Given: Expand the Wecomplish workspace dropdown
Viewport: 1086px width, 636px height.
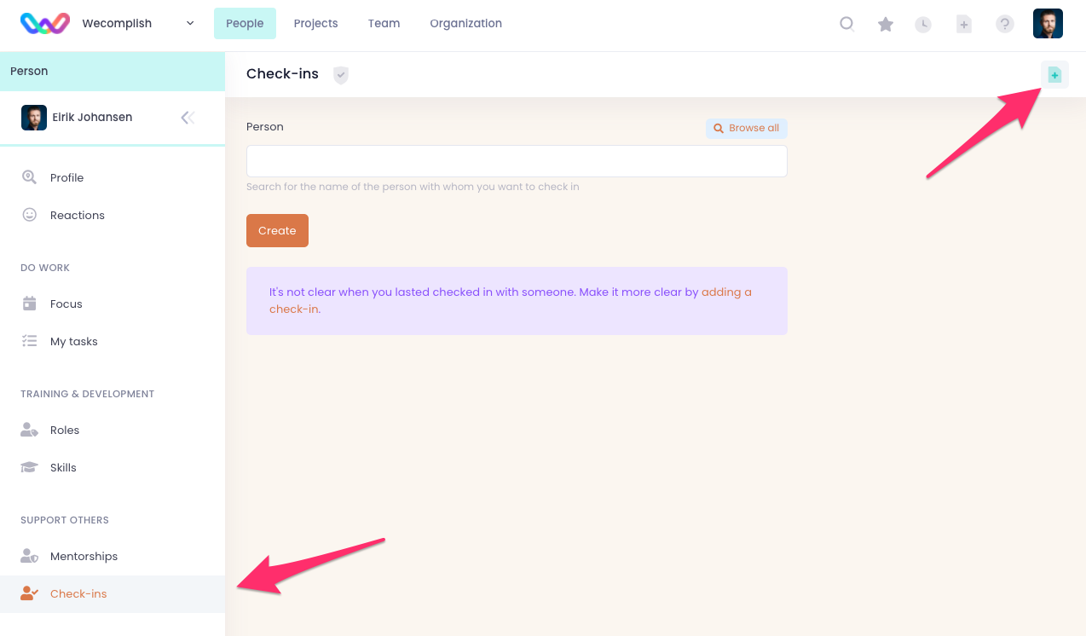Looking at the screenshot, I should click(x=189, y=24).
